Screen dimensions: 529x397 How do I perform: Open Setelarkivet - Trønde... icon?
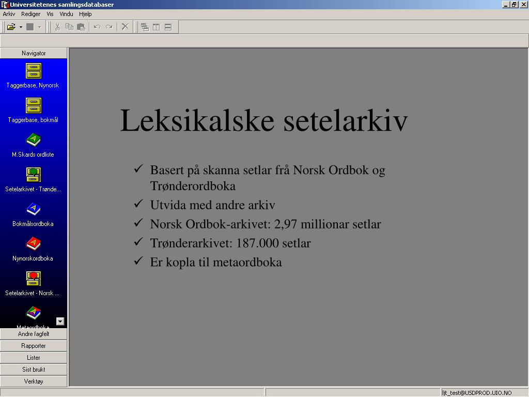33,175
